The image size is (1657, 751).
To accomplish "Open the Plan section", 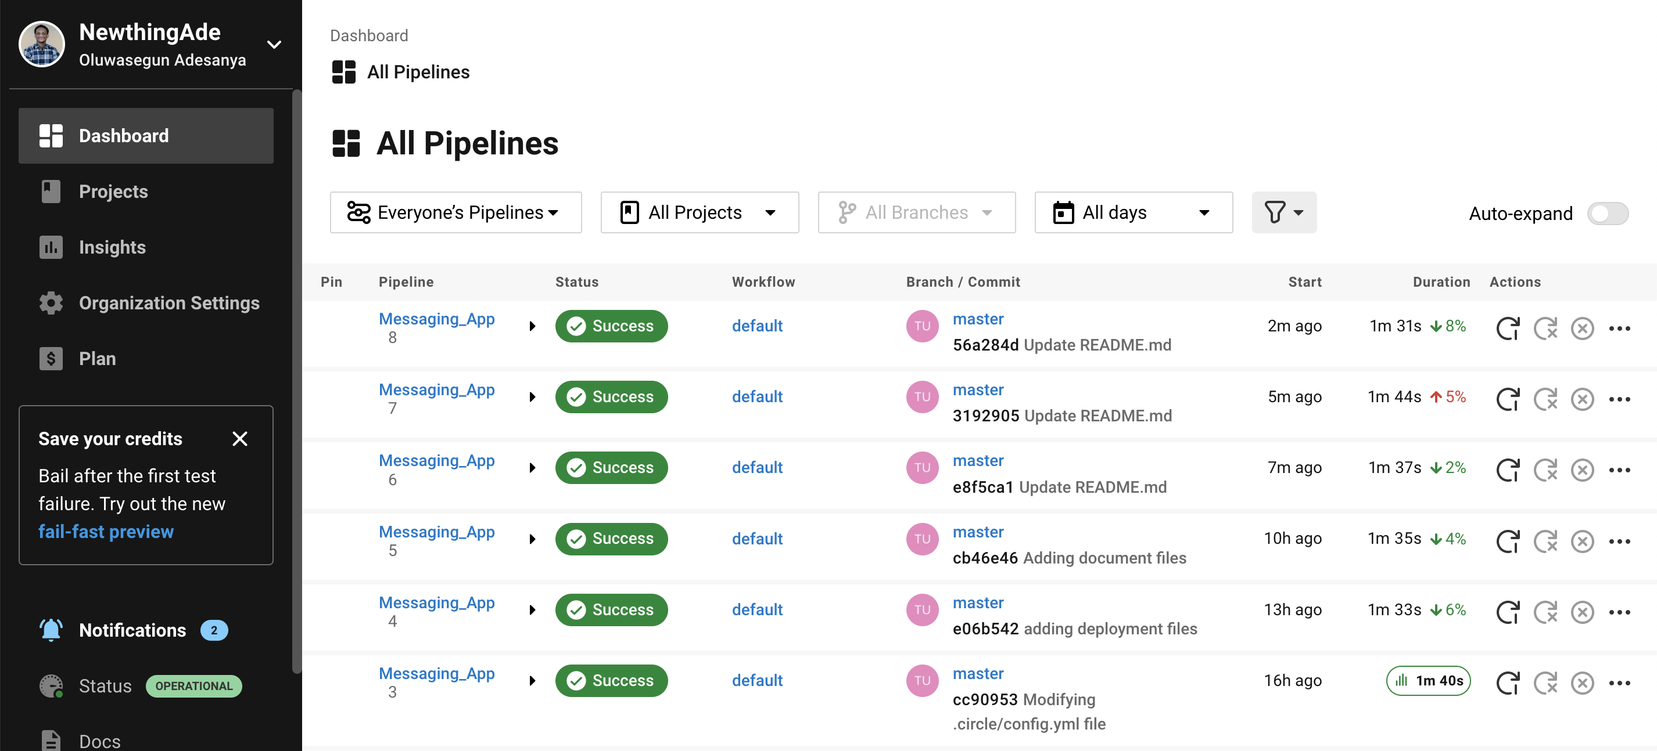I will click(x=97, y=359).
